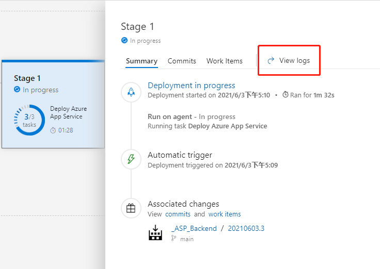Follow the commits link under Associated changes

[x=178, y=214]
